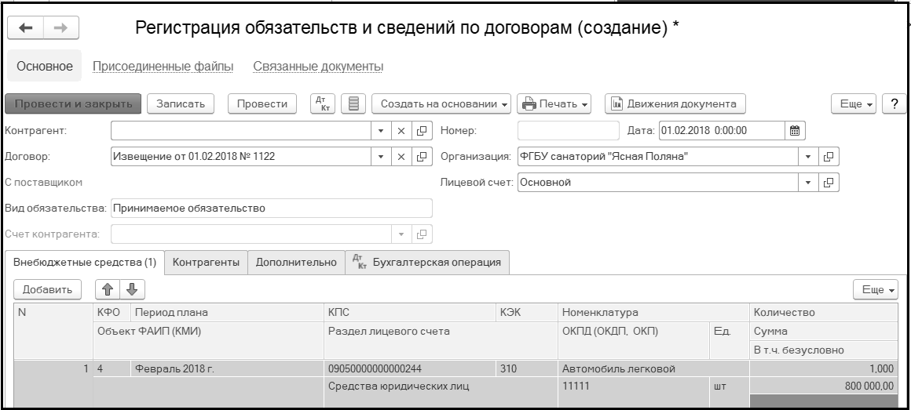Show Дт/Кт postings in the toolbar
911x410 pixels.
click(x=324, y=103)
